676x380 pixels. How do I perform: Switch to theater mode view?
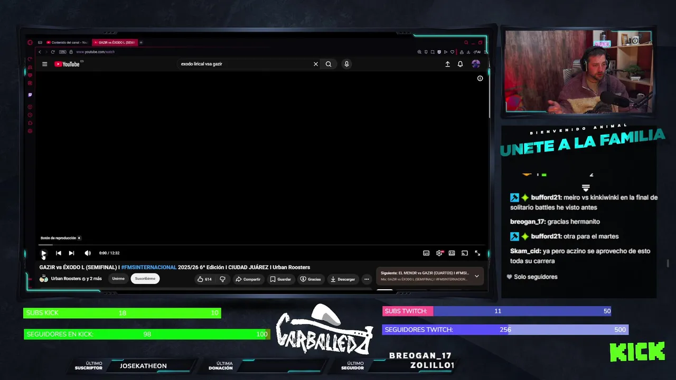coord(452,253)
